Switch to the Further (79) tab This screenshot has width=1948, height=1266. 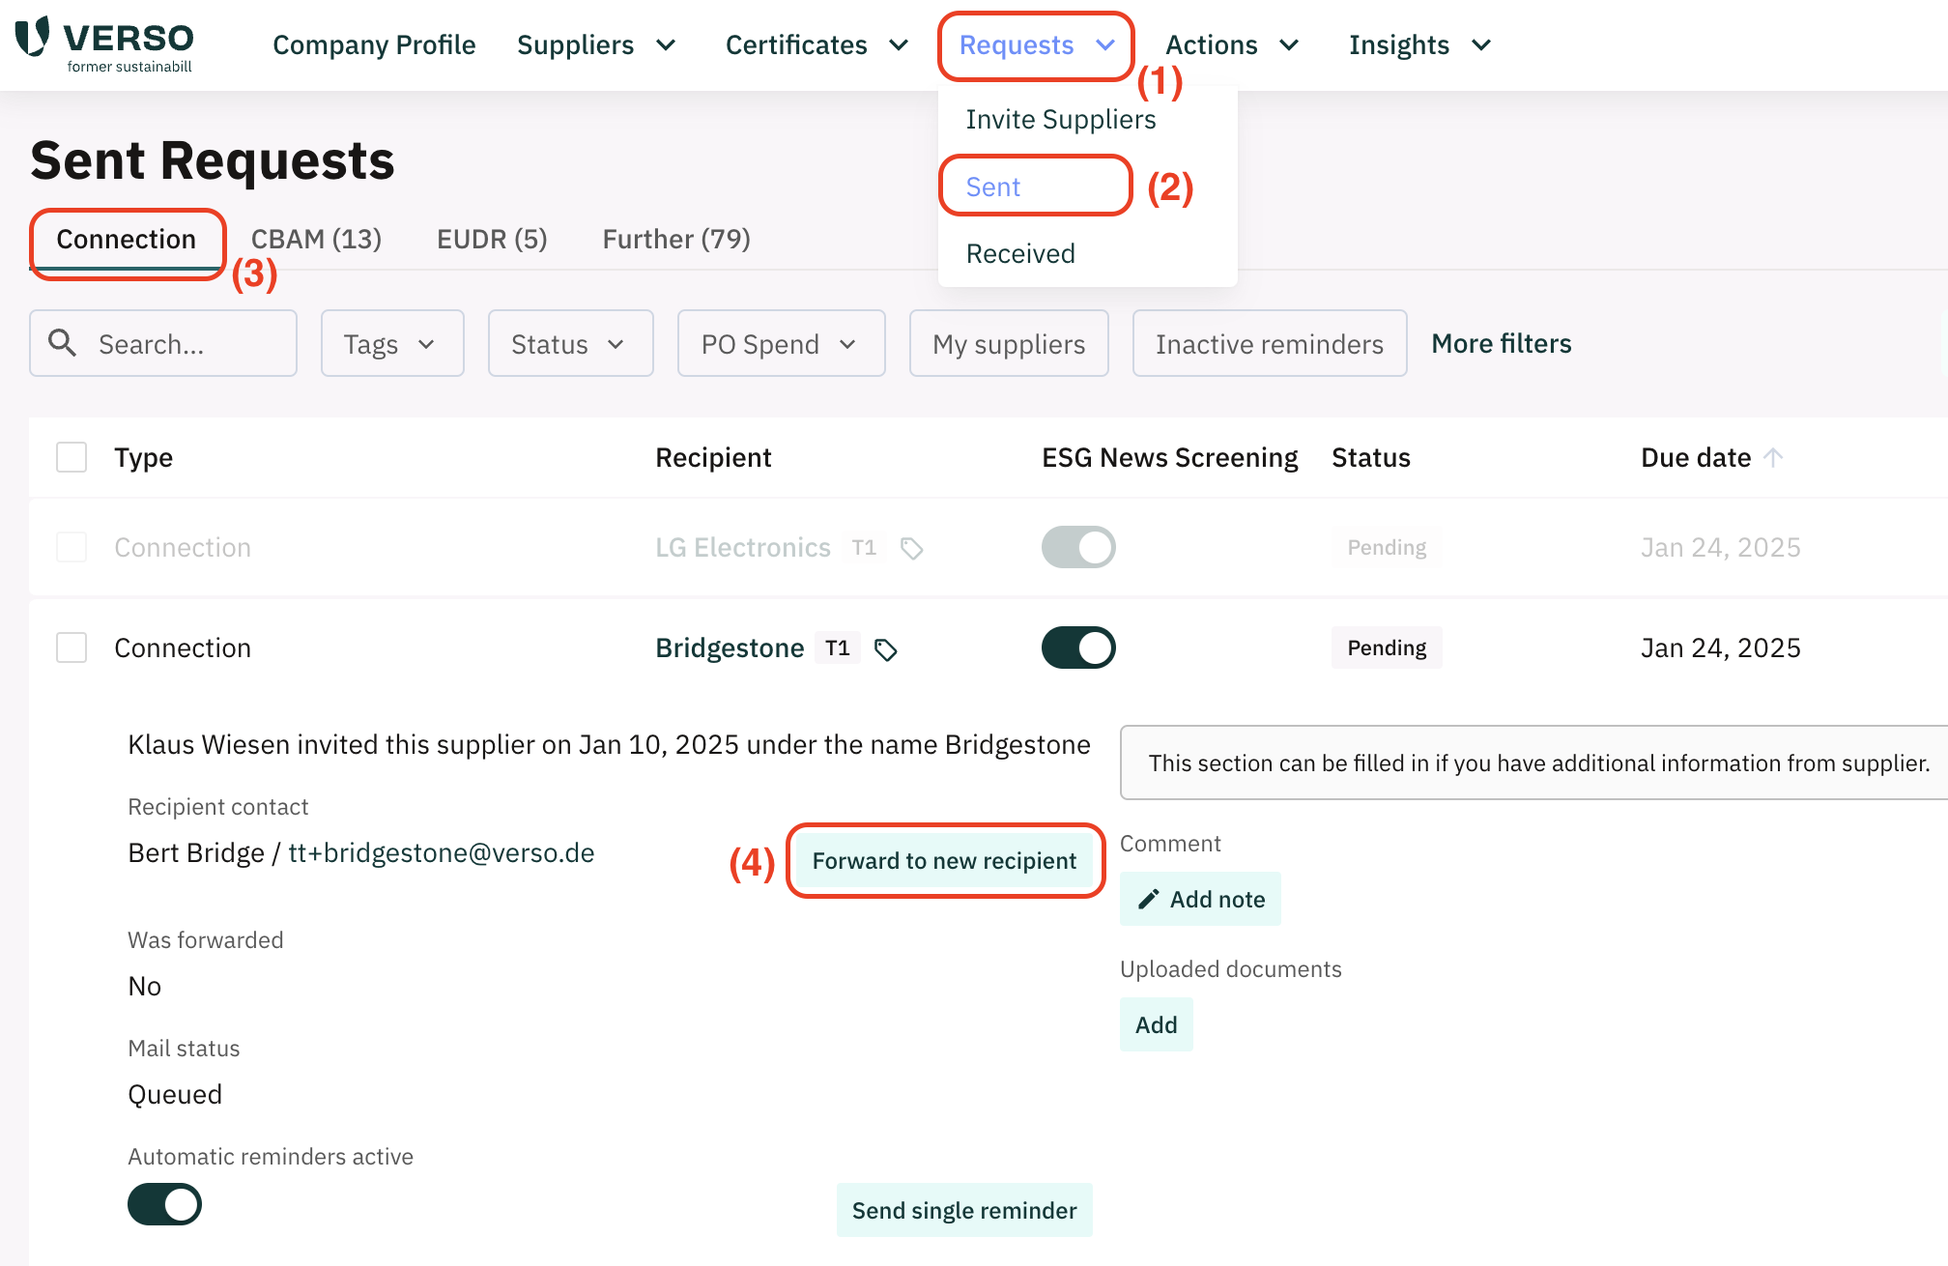pos(676,240)
